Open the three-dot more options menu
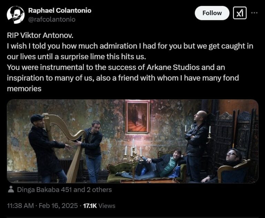Screen dimensions: 265x218 (x=255, y=13)
